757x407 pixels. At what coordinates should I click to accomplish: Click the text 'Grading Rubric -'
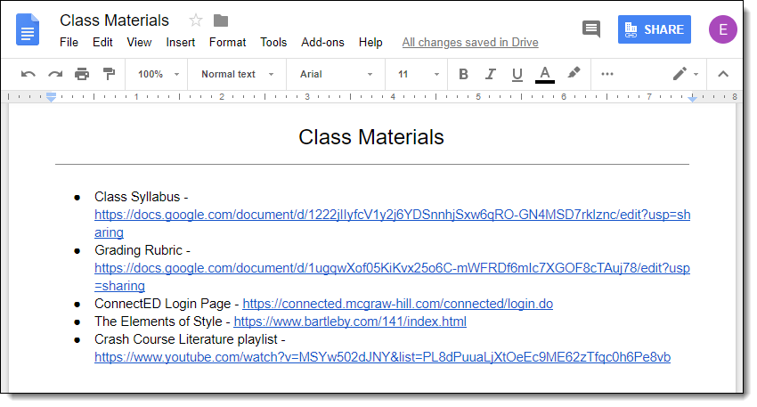point(142,250)
